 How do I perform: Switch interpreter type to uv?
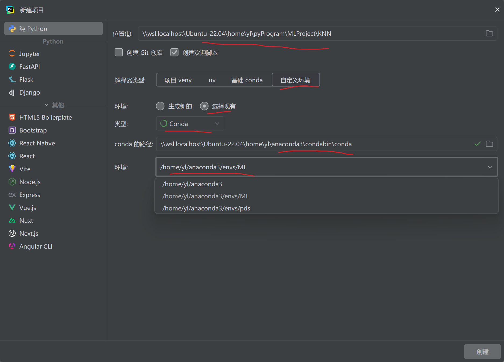(x=212, y=80)
